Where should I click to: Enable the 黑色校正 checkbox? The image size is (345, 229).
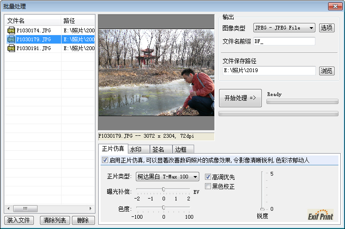(x=208, y=186)
